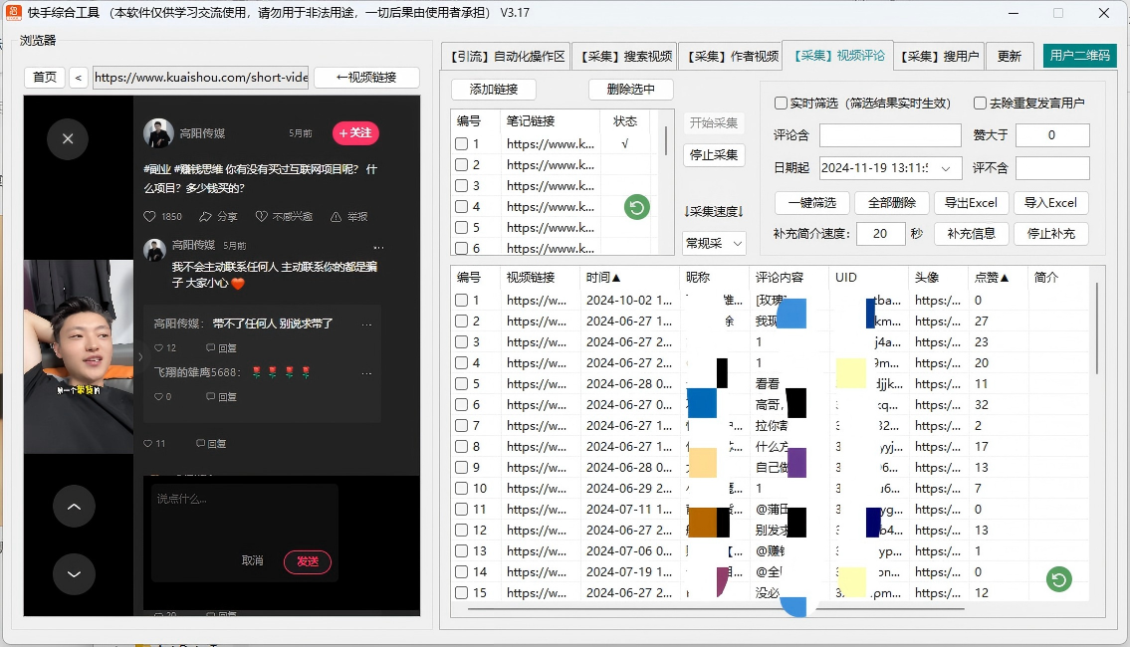The image size is (1130, 647).
Task: Click the green refresh icon in results table
Action: pos(1058,579)
